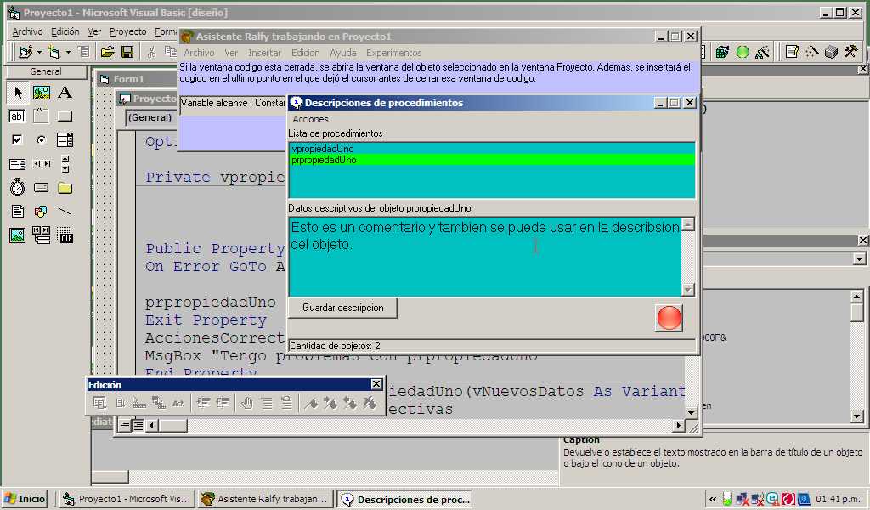Choose the FileListBox control in the toolbox
Viewport: 870px width, 510px height.
[18, 212]
